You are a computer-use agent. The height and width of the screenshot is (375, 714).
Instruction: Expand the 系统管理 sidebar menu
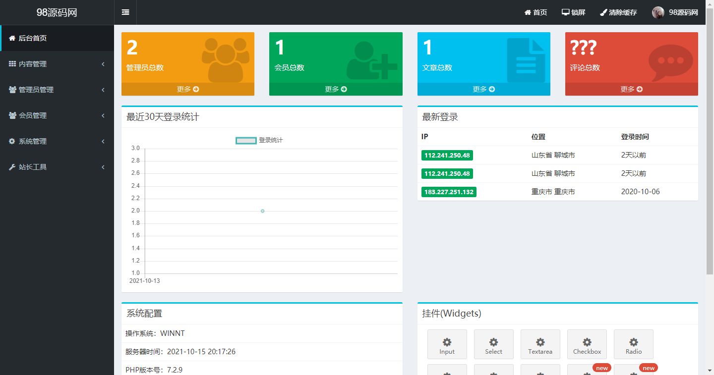57,141
